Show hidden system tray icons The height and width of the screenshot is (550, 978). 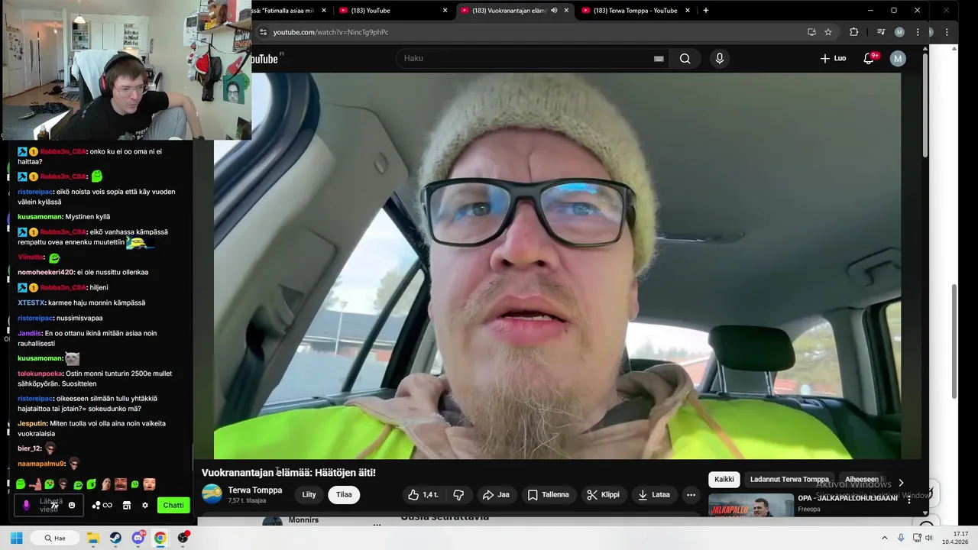885,538
